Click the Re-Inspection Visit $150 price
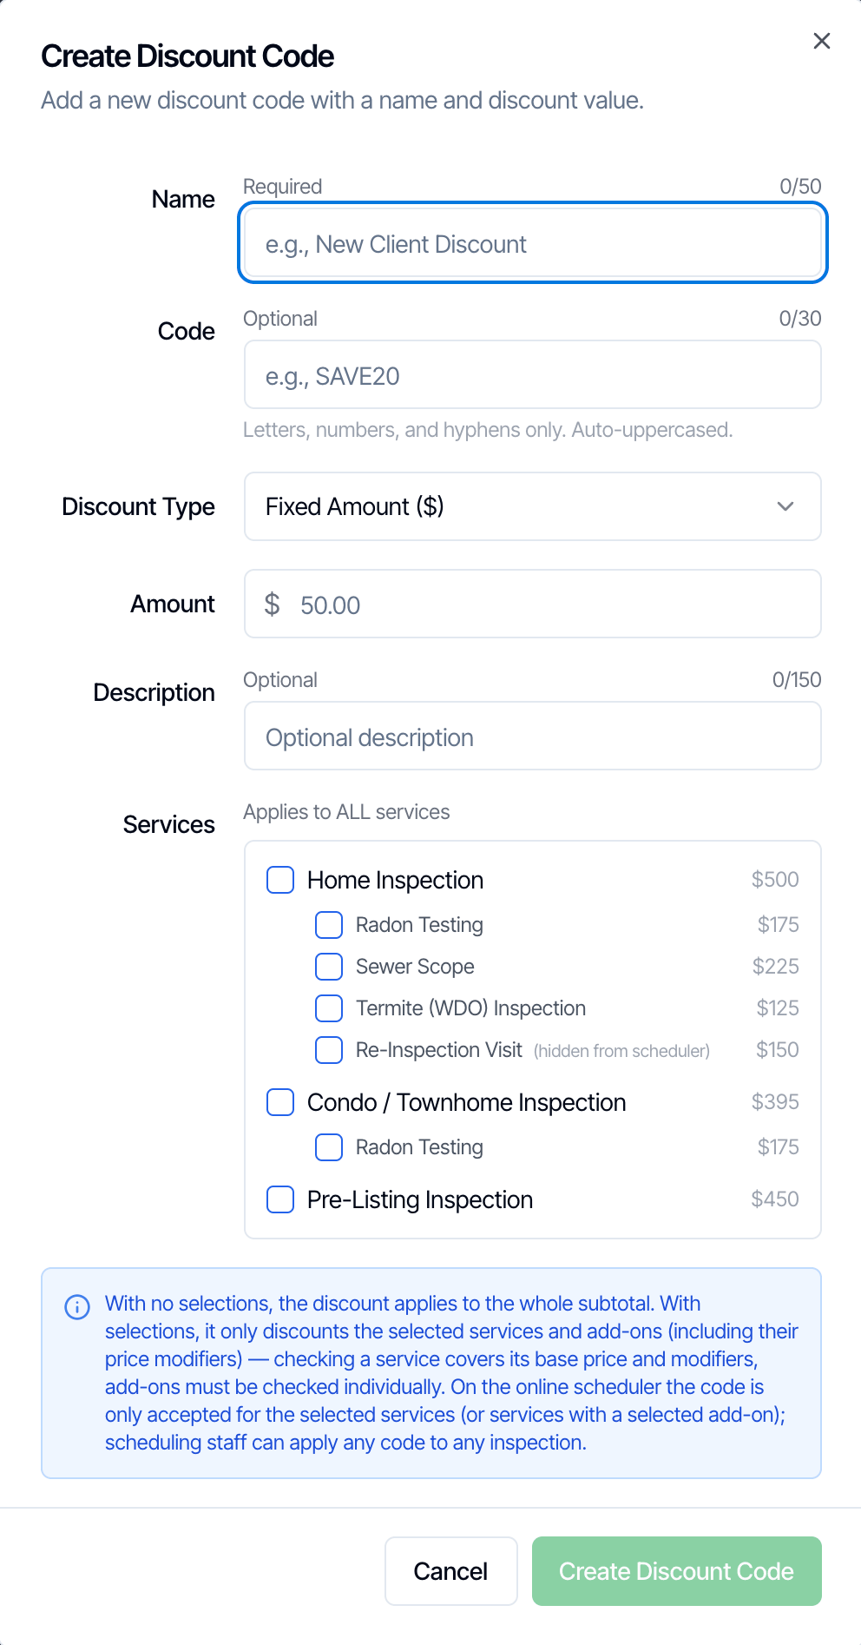This screenshot has height=1645, width=861. click(778, 1049)
